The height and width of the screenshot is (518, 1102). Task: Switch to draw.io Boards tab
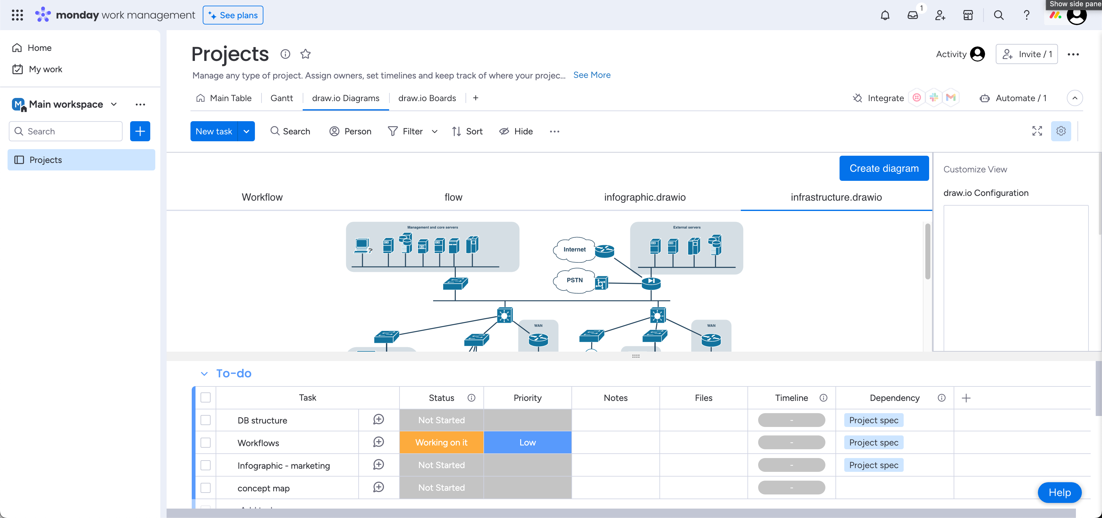(x=427, y=98)
